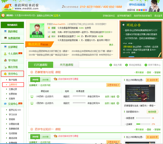The height and width of the screenshot is (144, 163).
Task: Click the 药事管理与法规 play circle icon
Action: coord(32,72)
